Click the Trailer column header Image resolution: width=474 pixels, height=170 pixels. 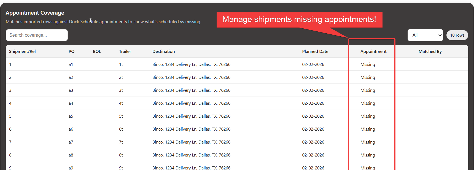point(125,52)
